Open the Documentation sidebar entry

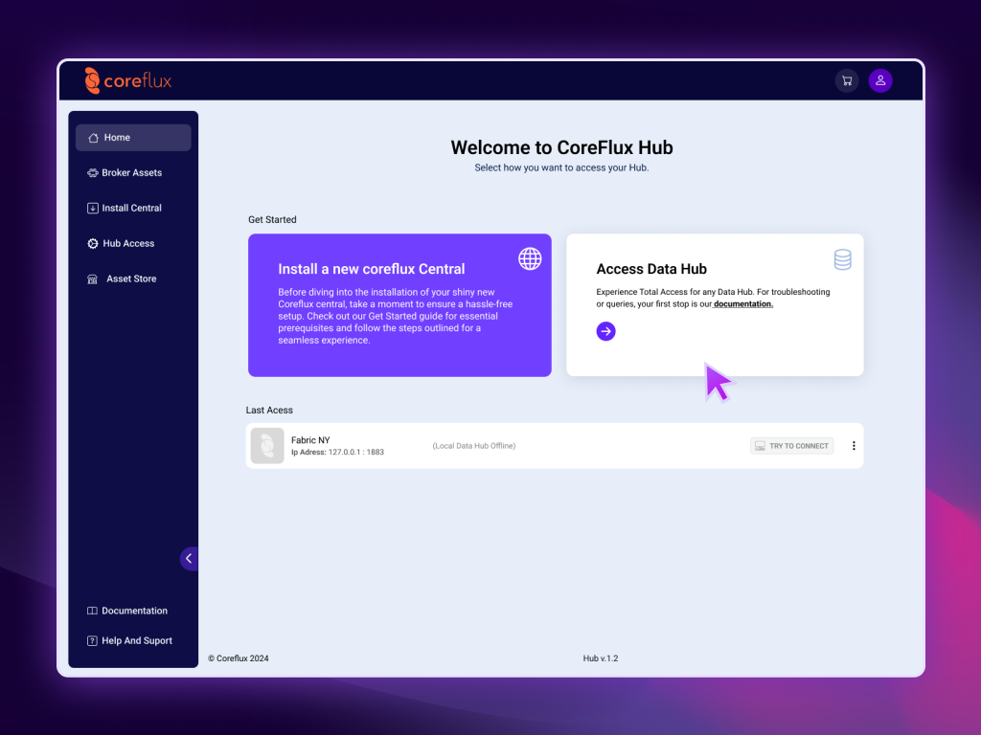point(127,611)
